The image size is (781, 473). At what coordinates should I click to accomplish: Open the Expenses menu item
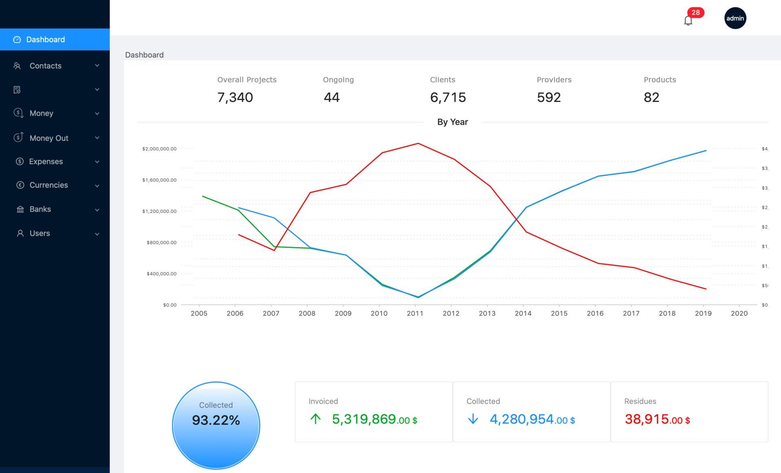pyautogui.click(x=46, y=161)
